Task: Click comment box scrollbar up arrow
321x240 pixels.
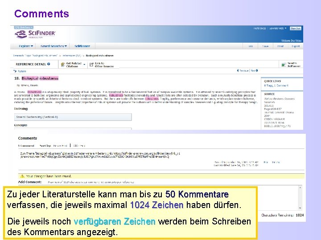Action: point(300,188)
